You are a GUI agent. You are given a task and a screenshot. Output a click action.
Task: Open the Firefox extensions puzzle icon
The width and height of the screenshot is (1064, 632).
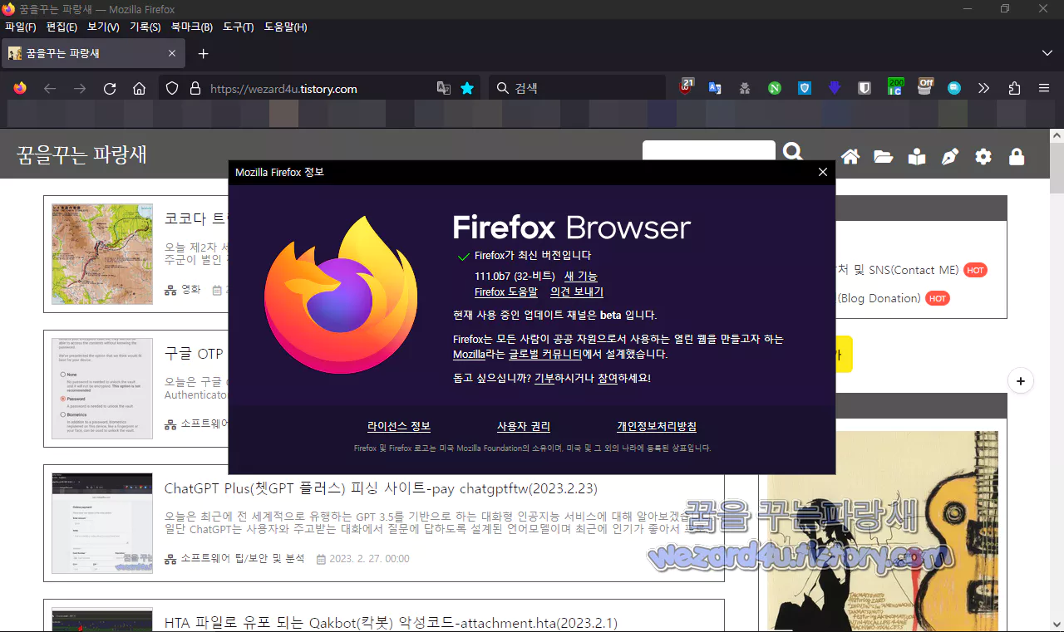pyautogui.click(x=1014, y=88)
